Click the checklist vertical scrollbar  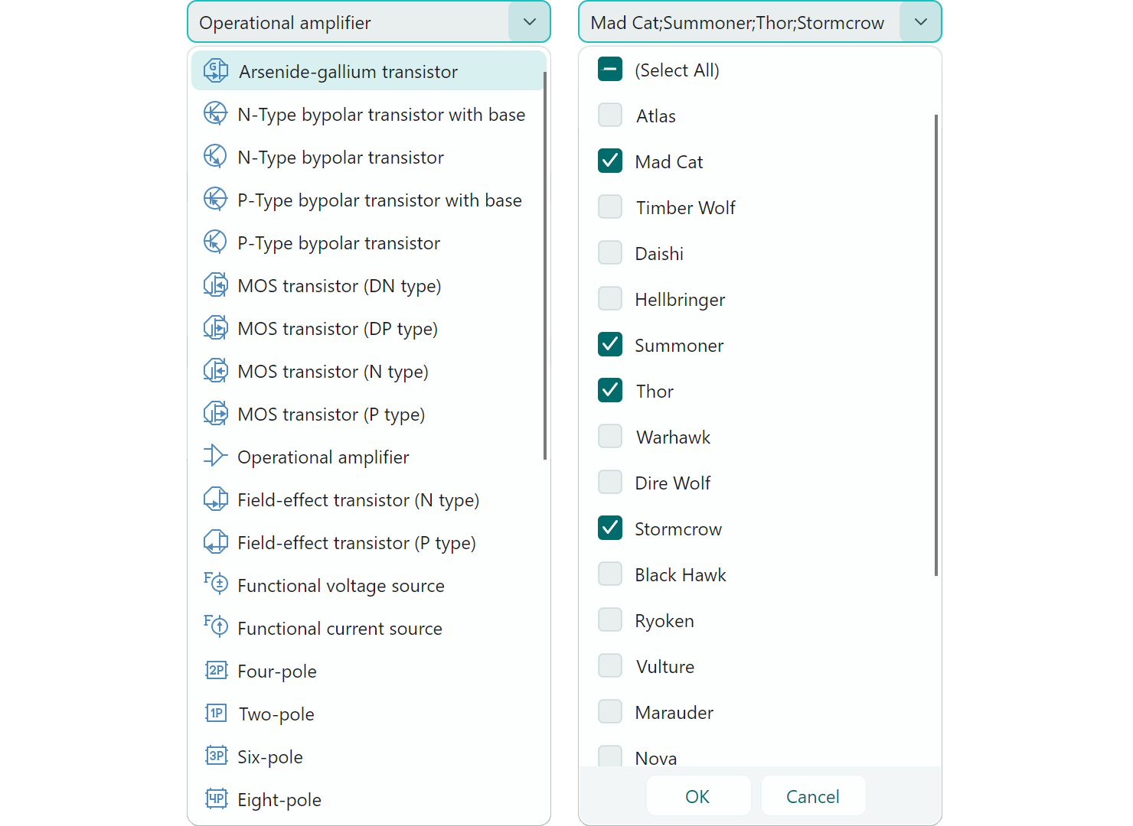click(x=935, y=344)
